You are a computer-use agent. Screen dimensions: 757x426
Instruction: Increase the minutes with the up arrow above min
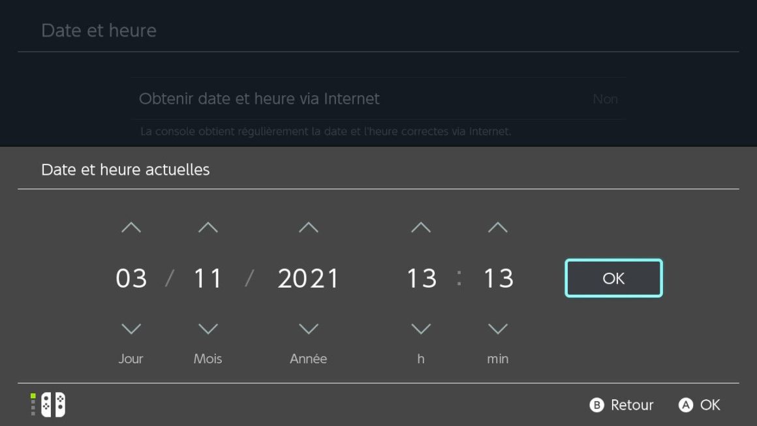click(498, 227)
